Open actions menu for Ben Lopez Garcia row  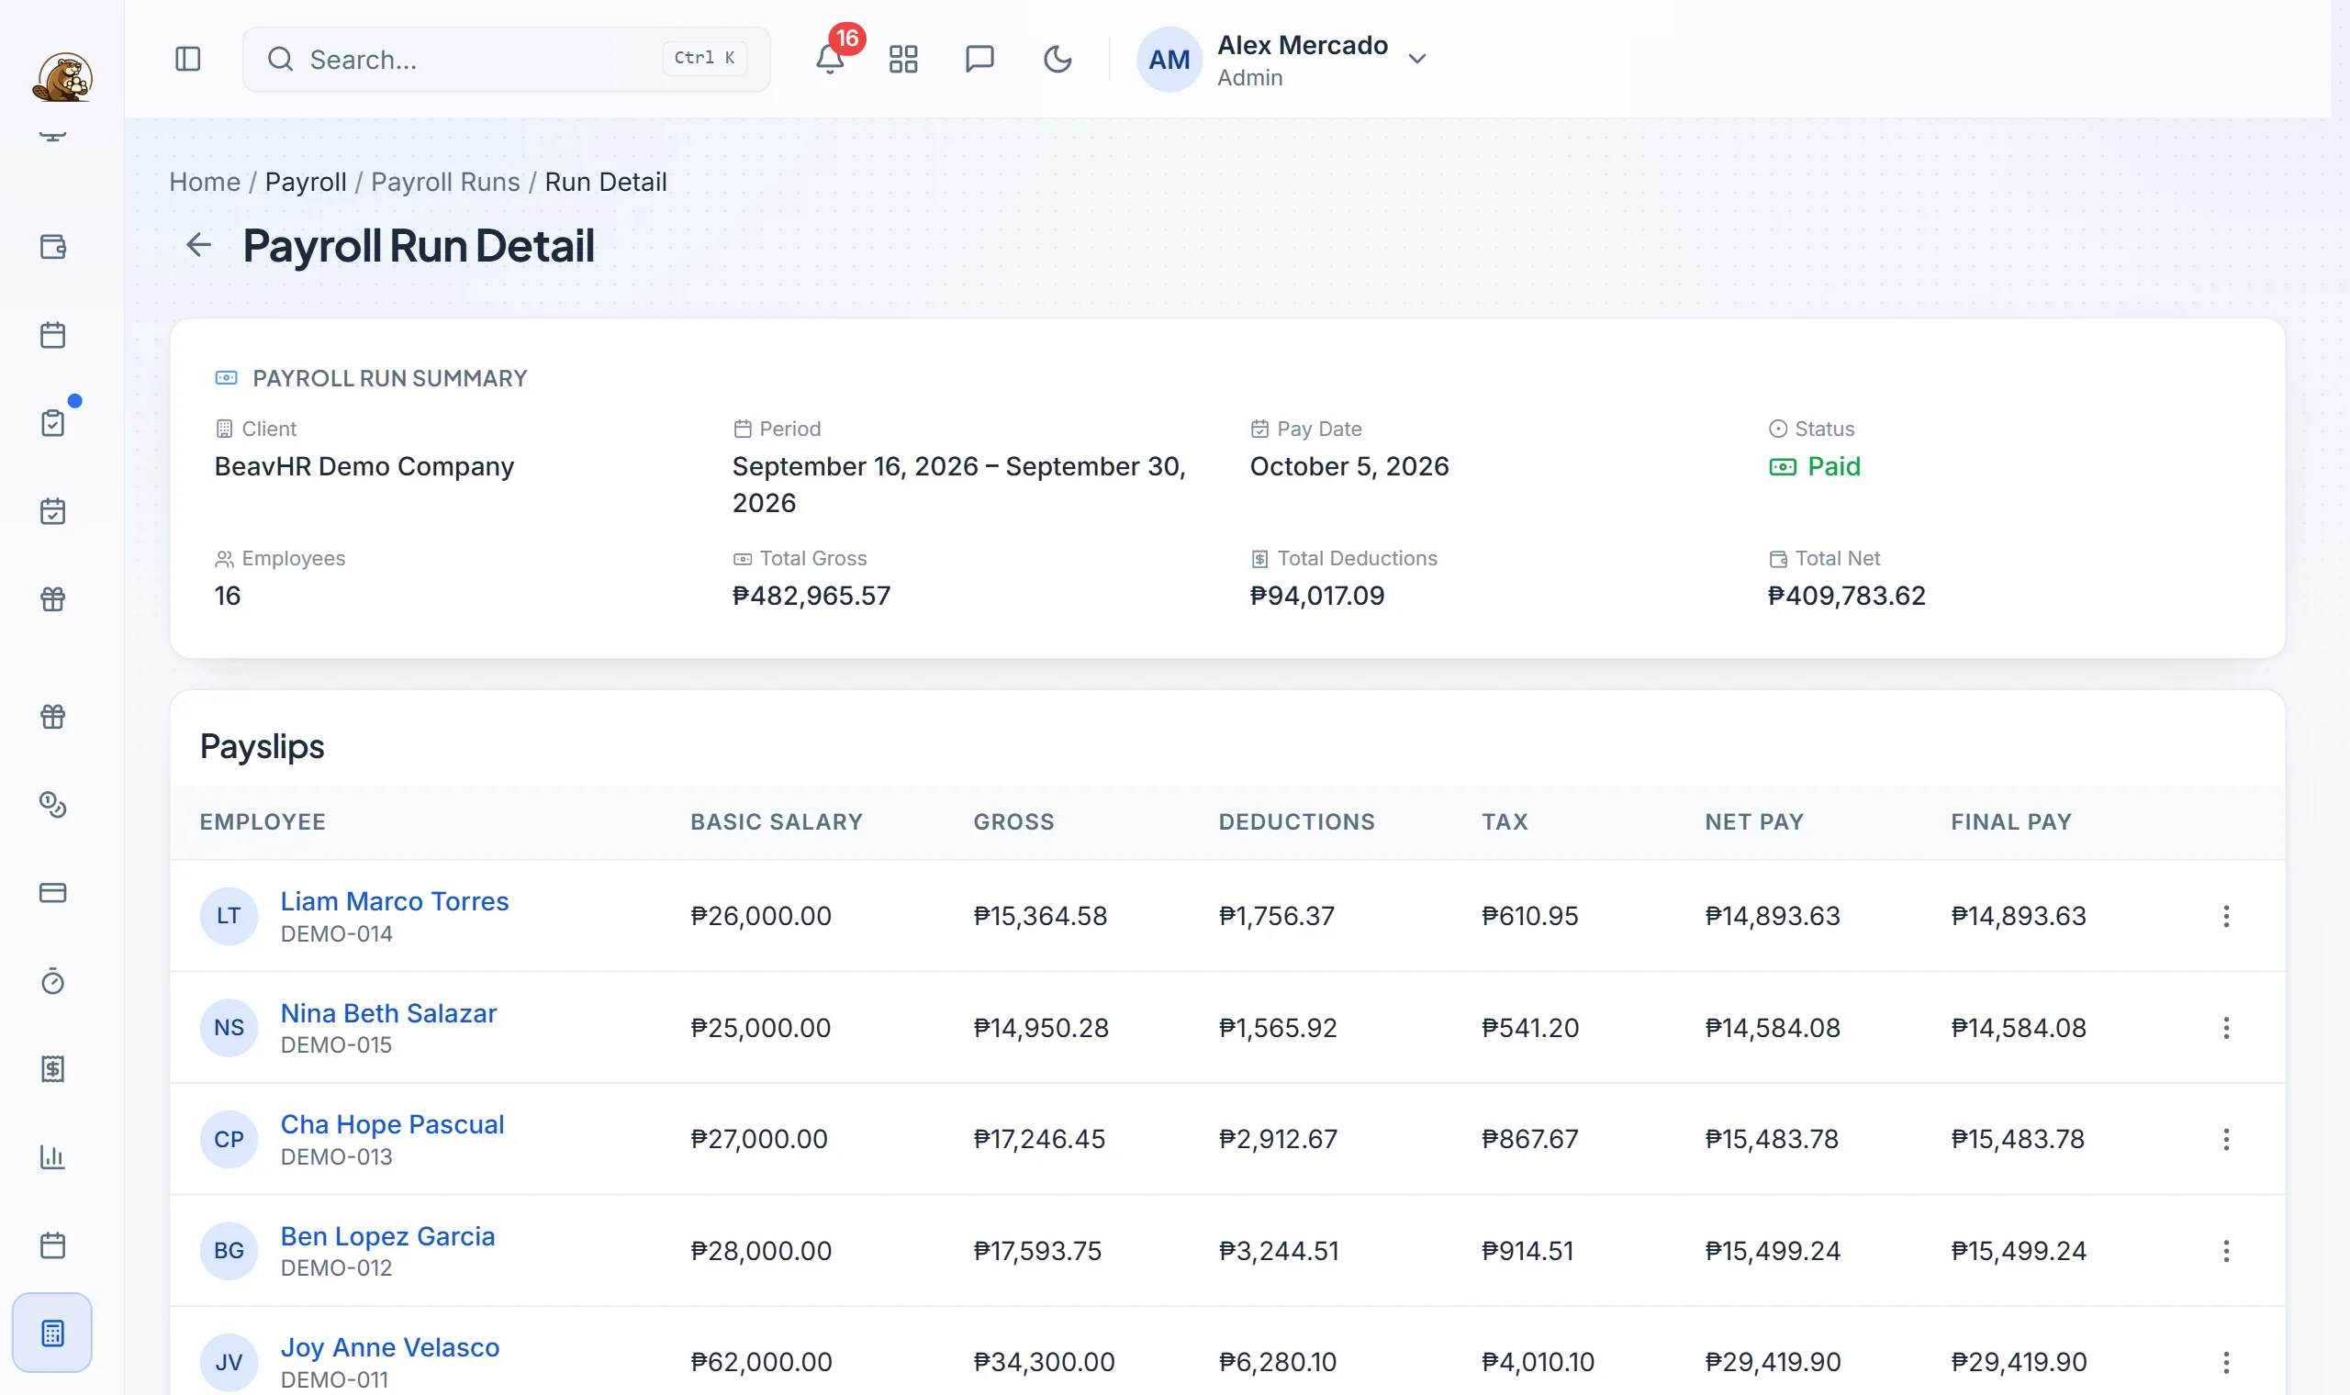click(2226, 1250)
